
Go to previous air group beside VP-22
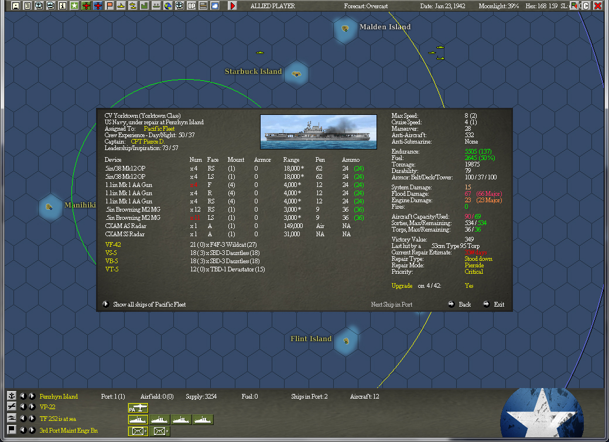23,407
